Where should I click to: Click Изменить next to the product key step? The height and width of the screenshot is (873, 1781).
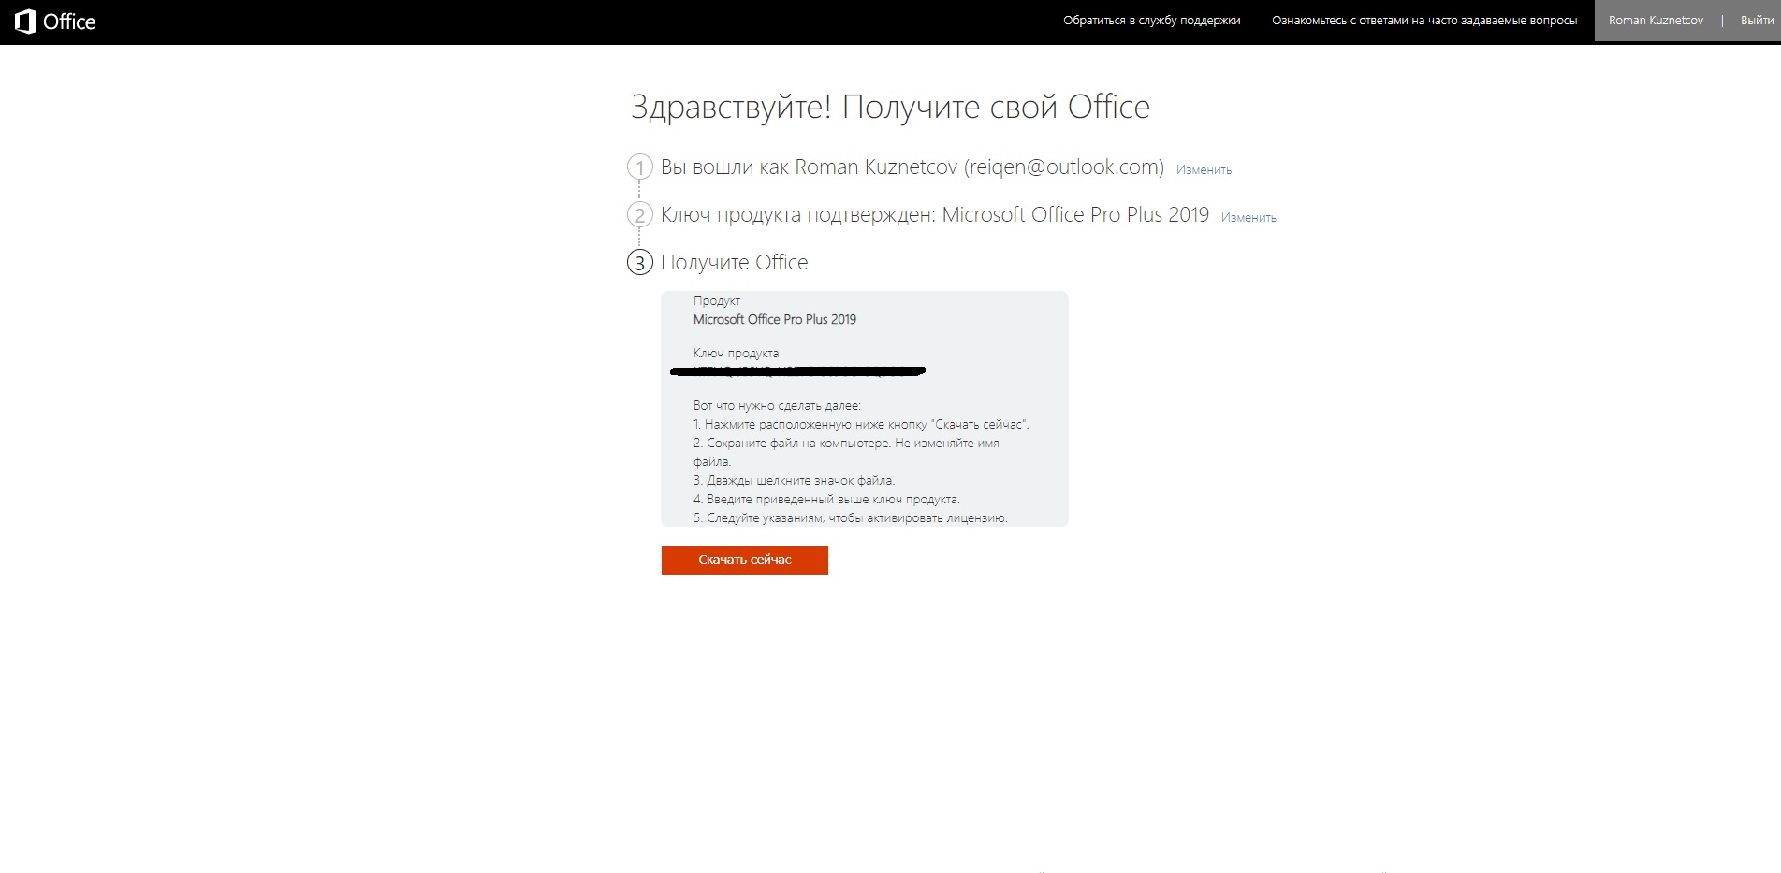(x=1248, y=218)
